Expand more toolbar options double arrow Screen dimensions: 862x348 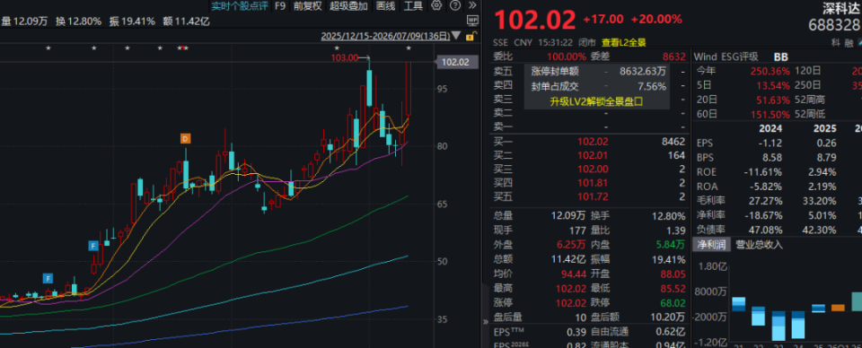pyautogui.click(x=471, y=6)
